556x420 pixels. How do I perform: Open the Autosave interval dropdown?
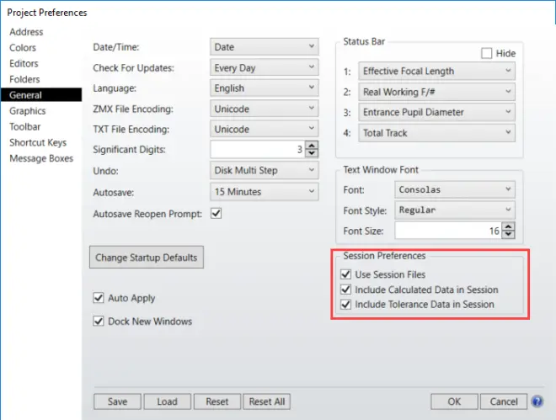265,192
